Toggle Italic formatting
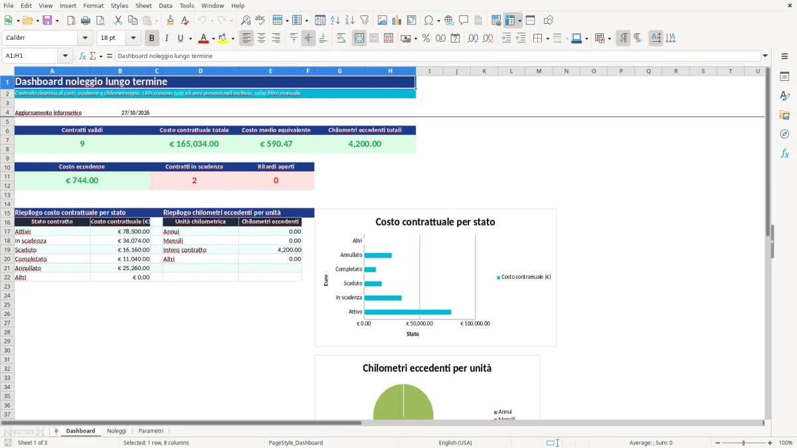 [x=167, y=38]
